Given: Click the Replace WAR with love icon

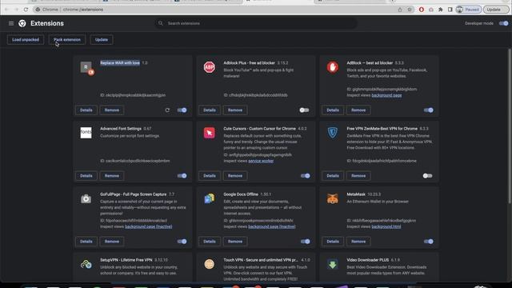Looking at the screenshot, I should [87, 68].
